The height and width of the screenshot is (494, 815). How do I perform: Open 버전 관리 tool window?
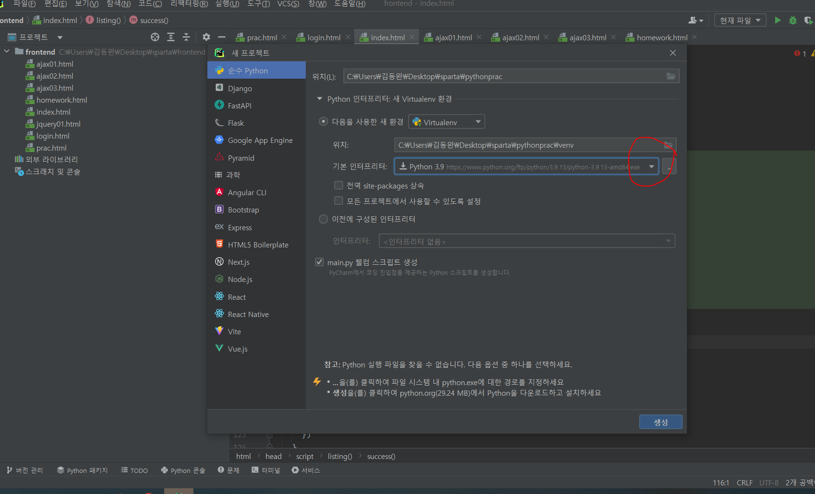[25, 470]
